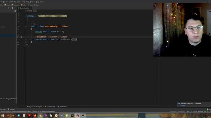Click the Assembly-CSharp-Editor project context in status bar
The image size is (211, 118).
tap(177, 111)
